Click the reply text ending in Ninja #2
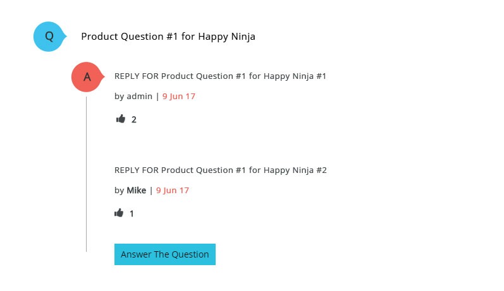Viewport: 504px width, 291px height. [221, 170]
